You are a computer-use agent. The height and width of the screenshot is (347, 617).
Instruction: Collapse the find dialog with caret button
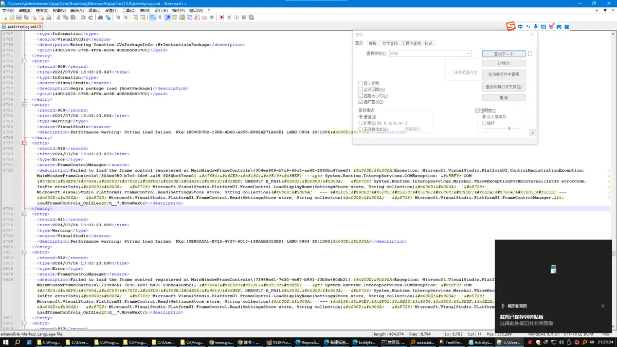[533, 133]
